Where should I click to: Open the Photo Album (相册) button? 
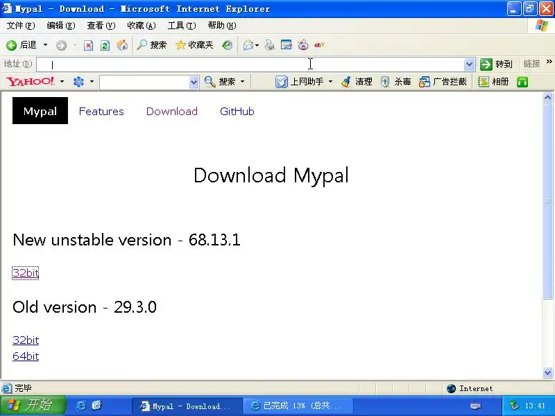tap(493, 82)
